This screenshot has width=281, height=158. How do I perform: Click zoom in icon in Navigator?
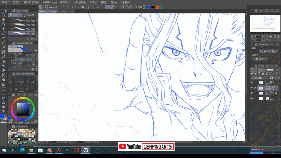pyautogui.click(x=267, y=37)
